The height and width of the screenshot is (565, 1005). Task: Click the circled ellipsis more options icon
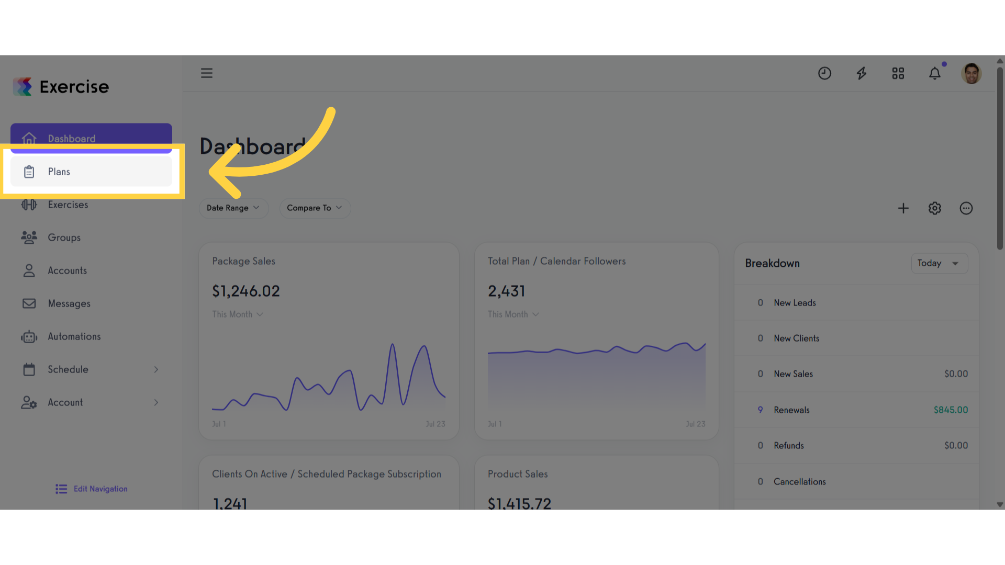tap(966, 208)
